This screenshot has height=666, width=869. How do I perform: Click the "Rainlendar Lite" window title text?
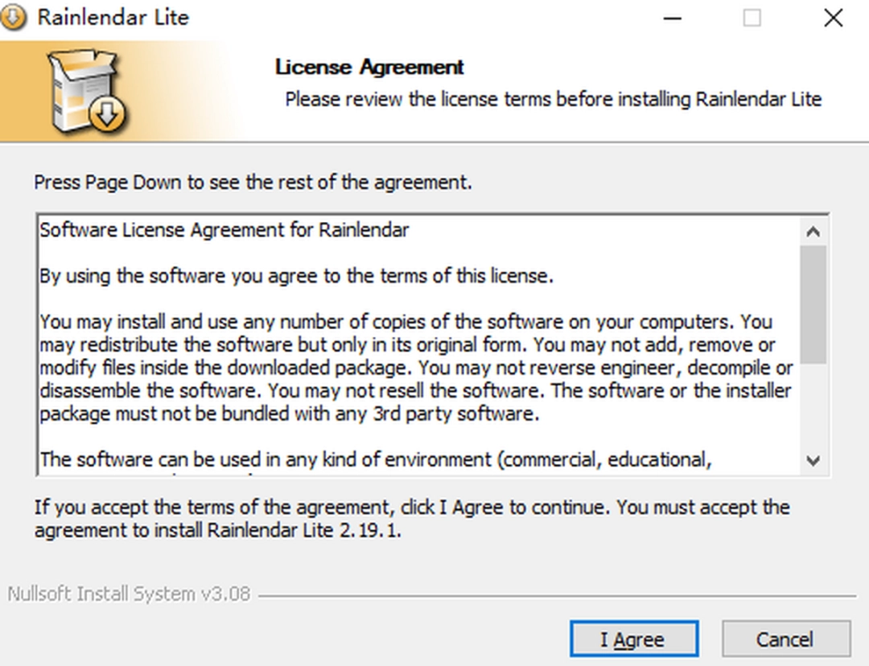click(113, 18)
